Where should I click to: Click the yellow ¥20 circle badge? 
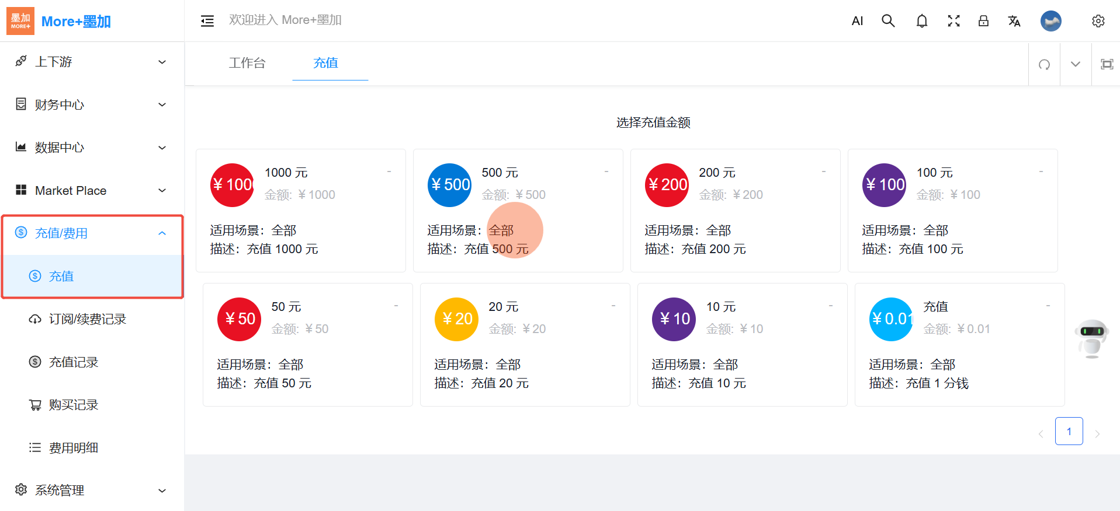pos(456,319)
